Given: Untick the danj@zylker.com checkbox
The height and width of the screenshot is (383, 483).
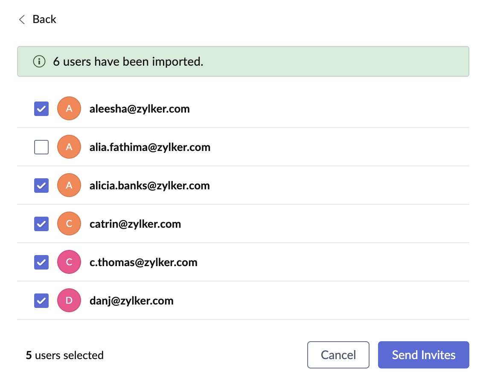Looking at the screenshot, I should click(41, 301).
